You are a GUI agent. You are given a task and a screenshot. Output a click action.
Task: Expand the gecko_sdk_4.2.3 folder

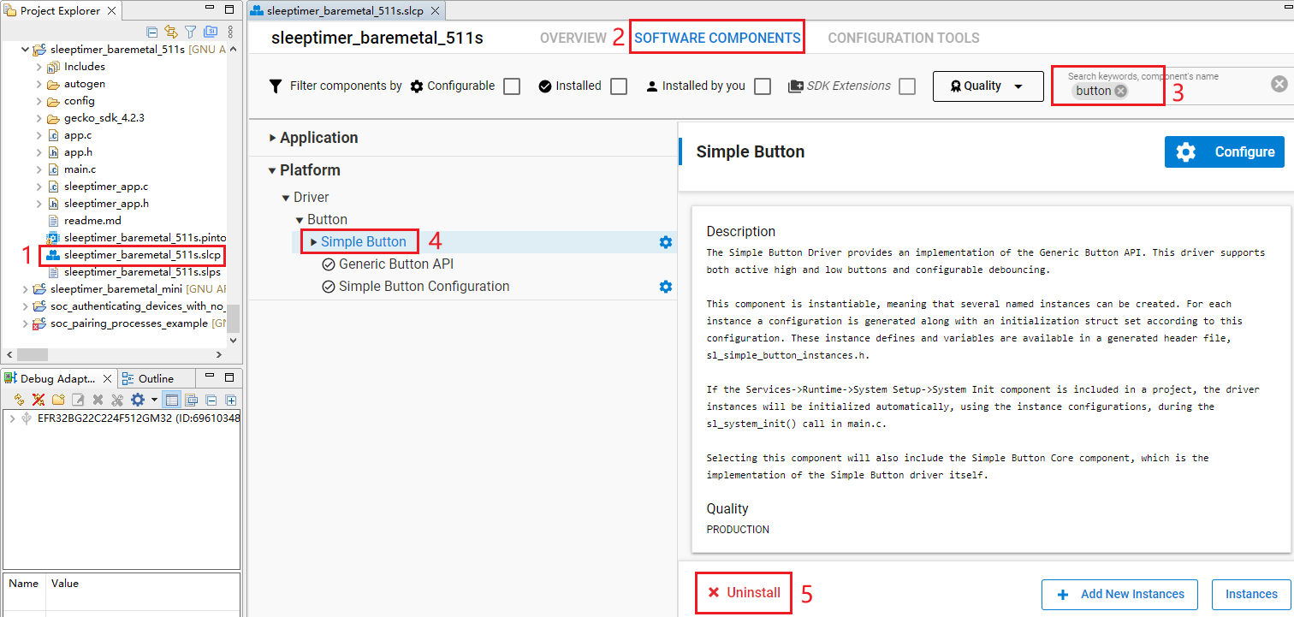(39, 118)
